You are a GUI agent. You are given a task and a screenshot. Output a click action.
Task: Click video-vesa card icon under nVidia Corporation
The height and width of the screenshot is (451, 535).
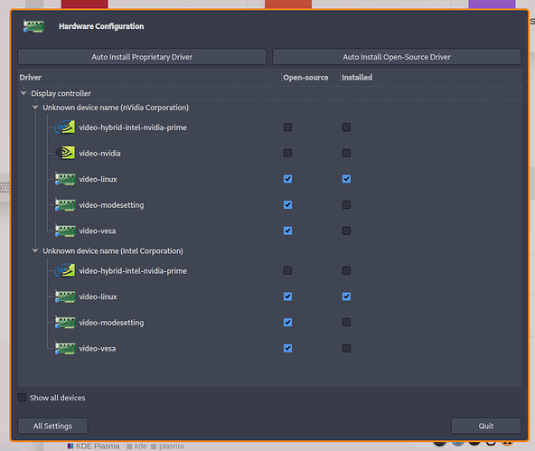[x=65, y=231]
